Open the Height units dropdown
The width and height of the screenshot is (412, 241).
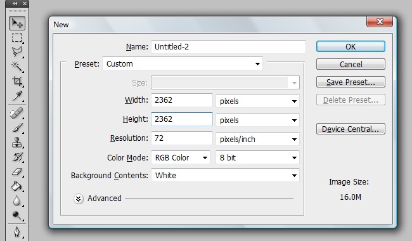[257, 120]
